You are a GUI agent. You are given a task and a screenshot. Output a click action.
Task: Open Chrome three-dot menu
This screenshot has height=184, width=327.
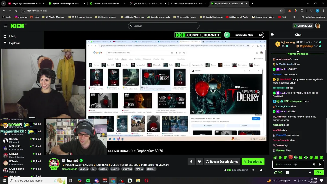pos(323,11)
